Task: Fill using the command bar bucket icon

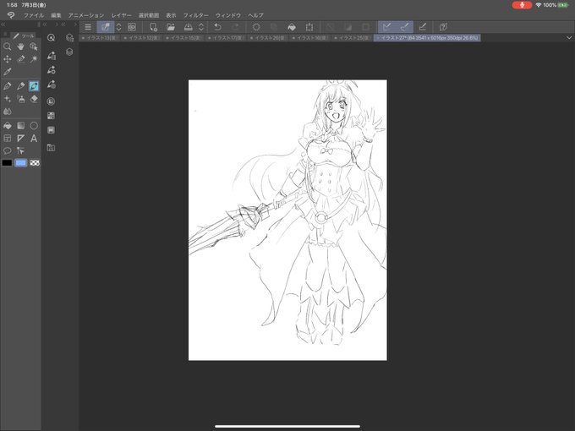Action: pos(292,27)
